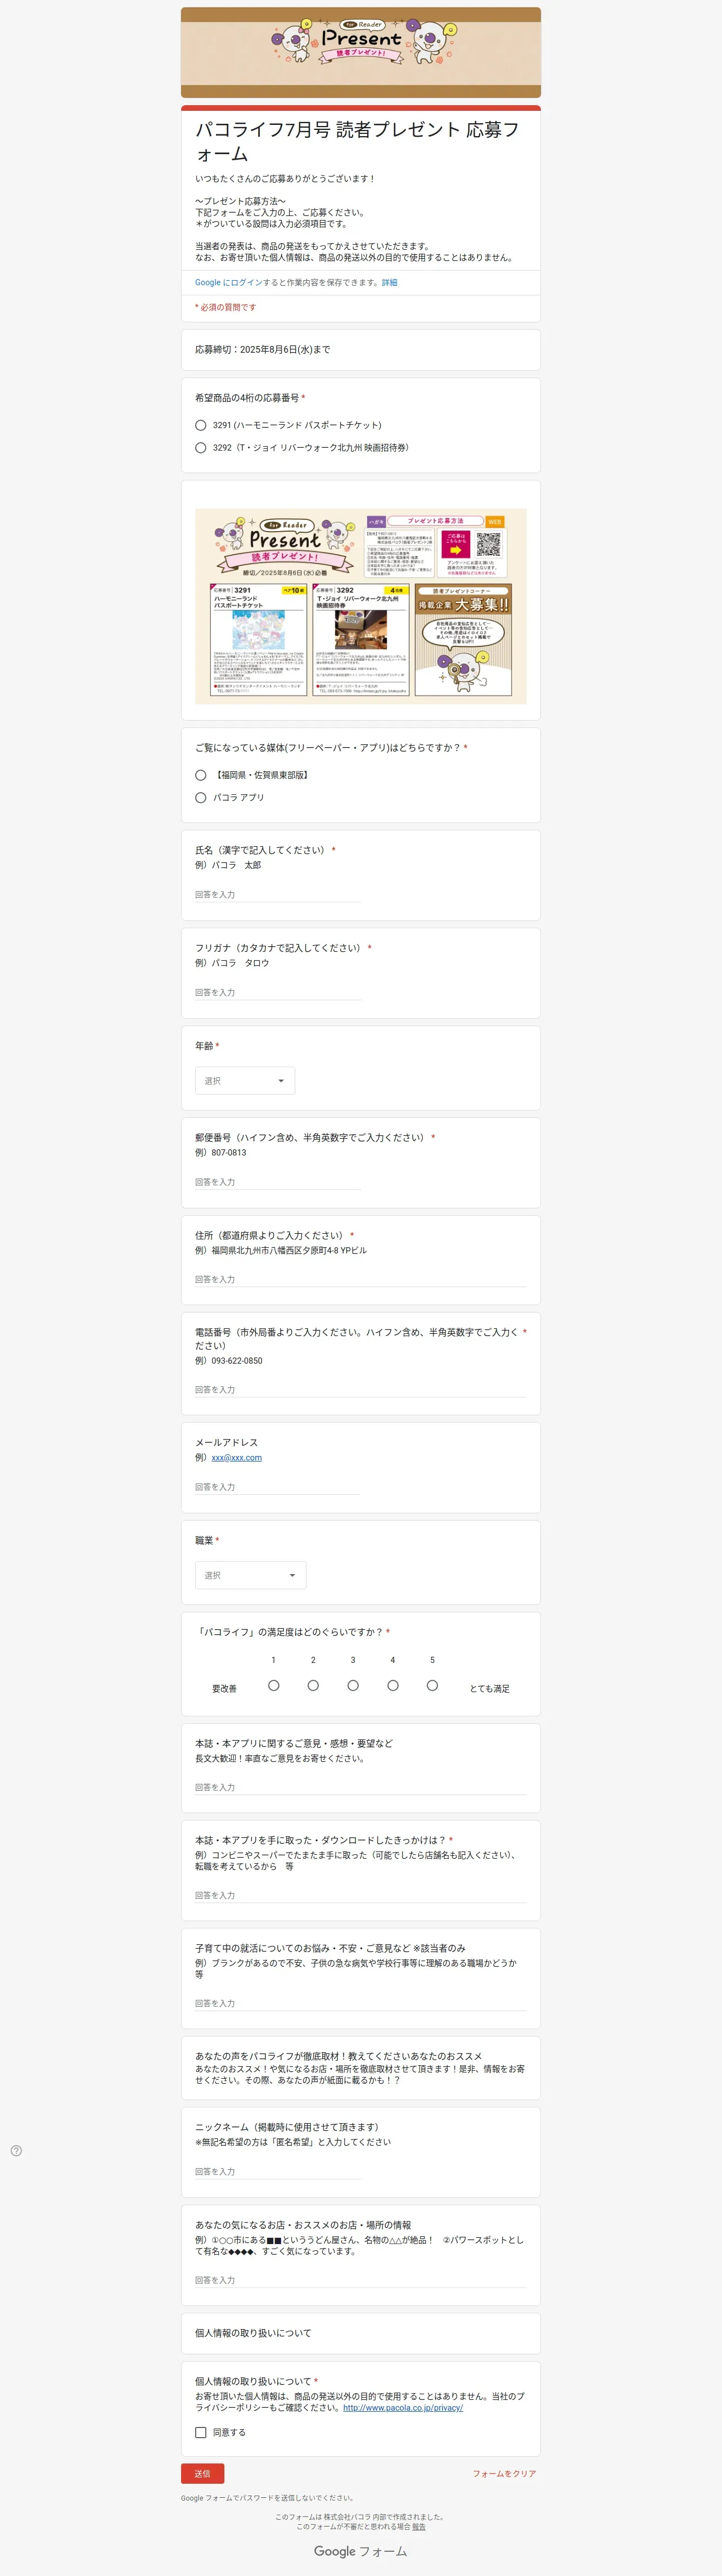Click the 住所 answer field

pyautogui.click(x=361, y=1280)
